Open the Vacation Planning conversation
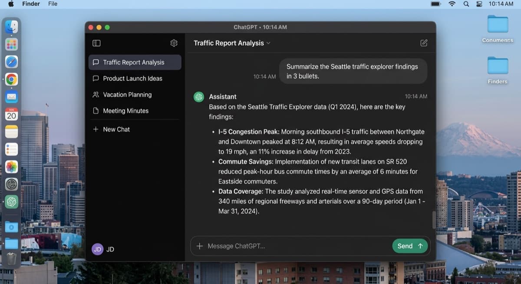 127,95
